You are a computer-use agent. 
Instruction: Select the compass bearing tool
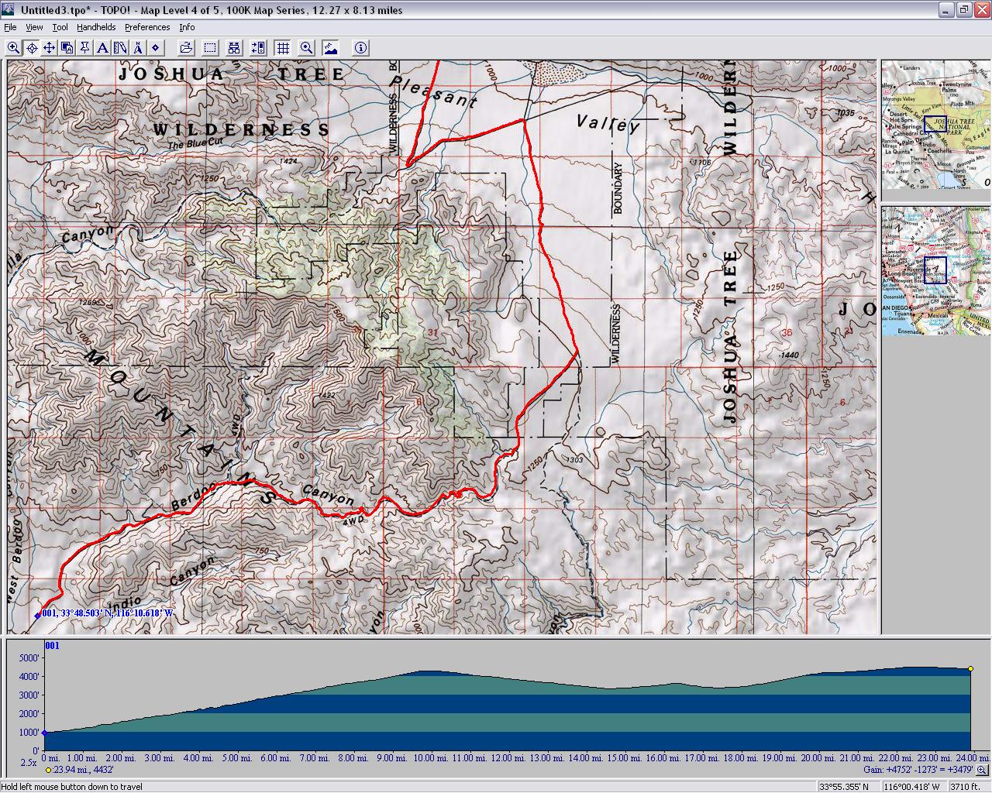[x=138, y=48]
